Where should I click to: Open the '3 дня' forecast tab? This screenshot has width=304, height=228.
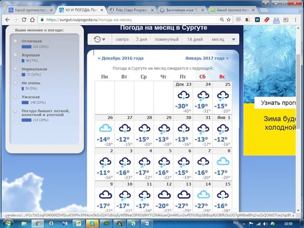[x=141, y=39]
